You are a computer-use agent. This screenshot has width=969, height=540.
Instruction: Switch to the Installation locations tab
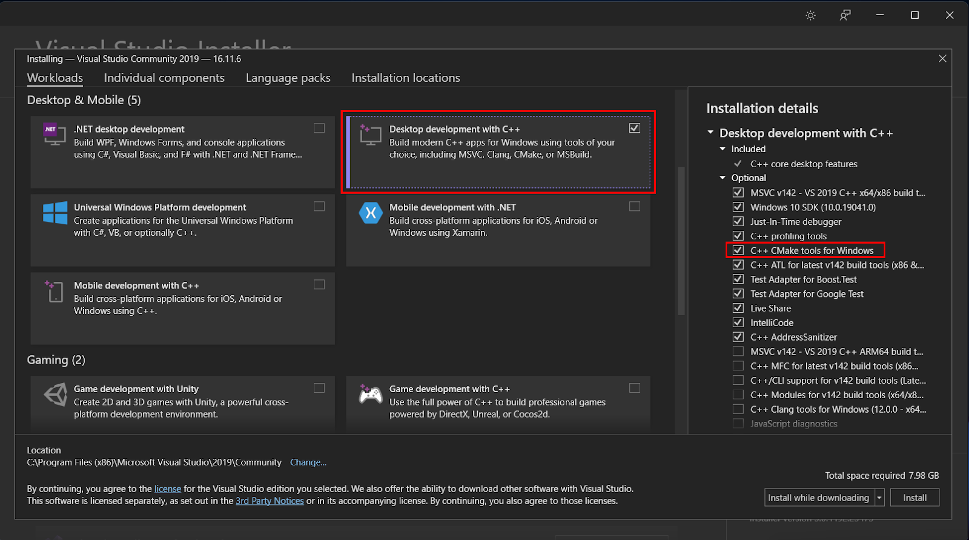tap(406, 78)
